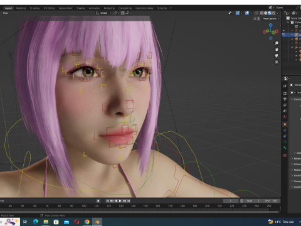This screenshot has height=226, width=301.
Task: Switch to the Animation workspace tab
Action: [x=94, y=8]
